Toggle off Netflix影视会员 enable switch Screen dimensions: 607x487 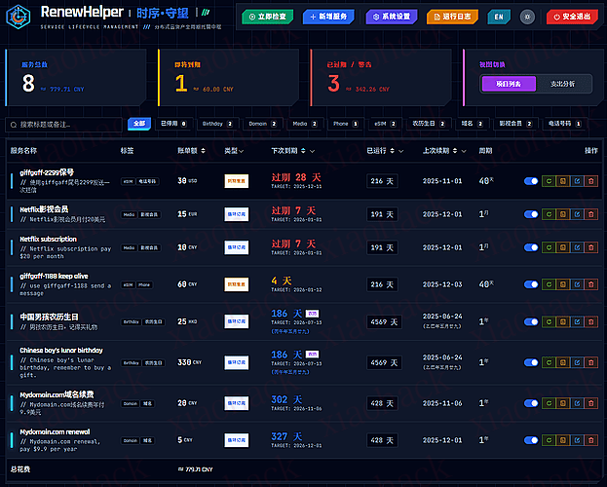pos(531,214)
